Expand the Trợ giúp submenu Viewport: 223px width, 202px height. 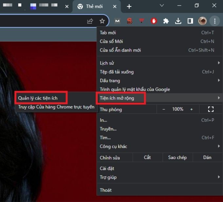click(159, 177)
